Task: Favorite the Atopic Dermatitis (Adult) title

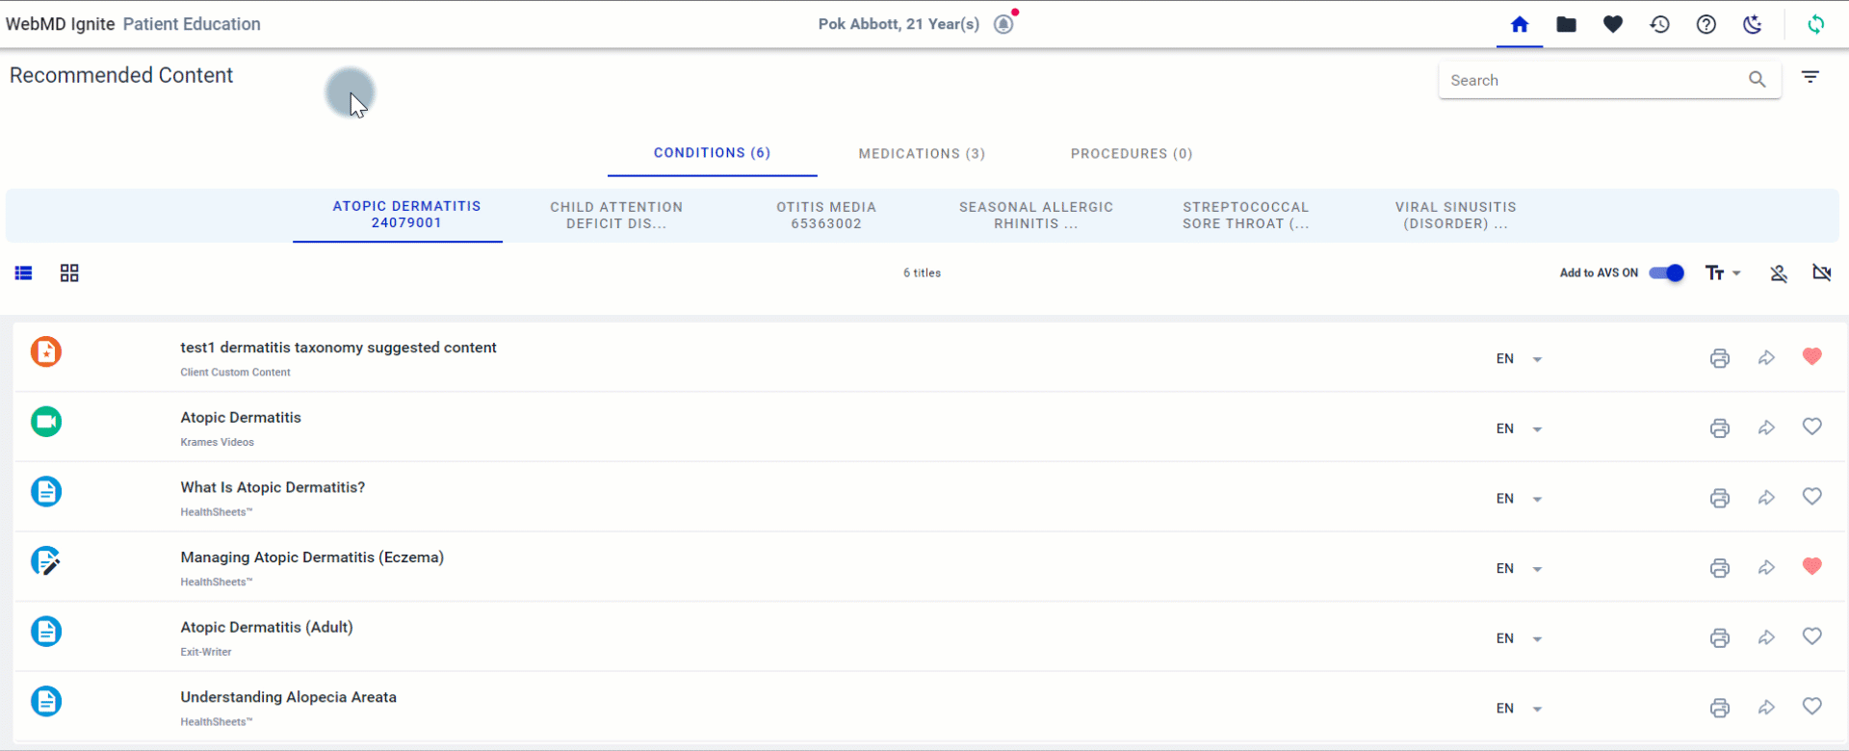Action: [x=1811, y=636]
